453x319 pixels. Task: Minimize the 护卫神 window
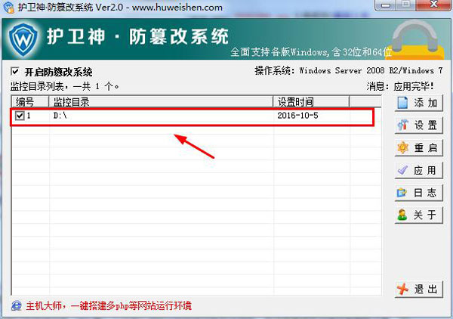tap(386, 5)
